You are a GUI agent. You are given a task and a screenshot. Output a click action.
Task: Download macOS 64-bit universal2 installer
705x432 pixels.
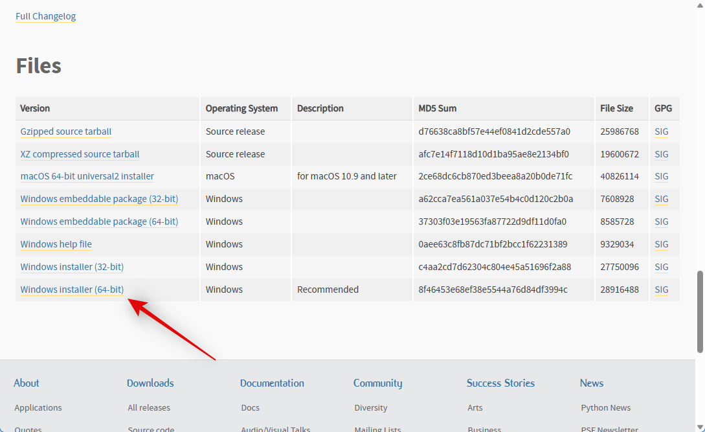87,176
